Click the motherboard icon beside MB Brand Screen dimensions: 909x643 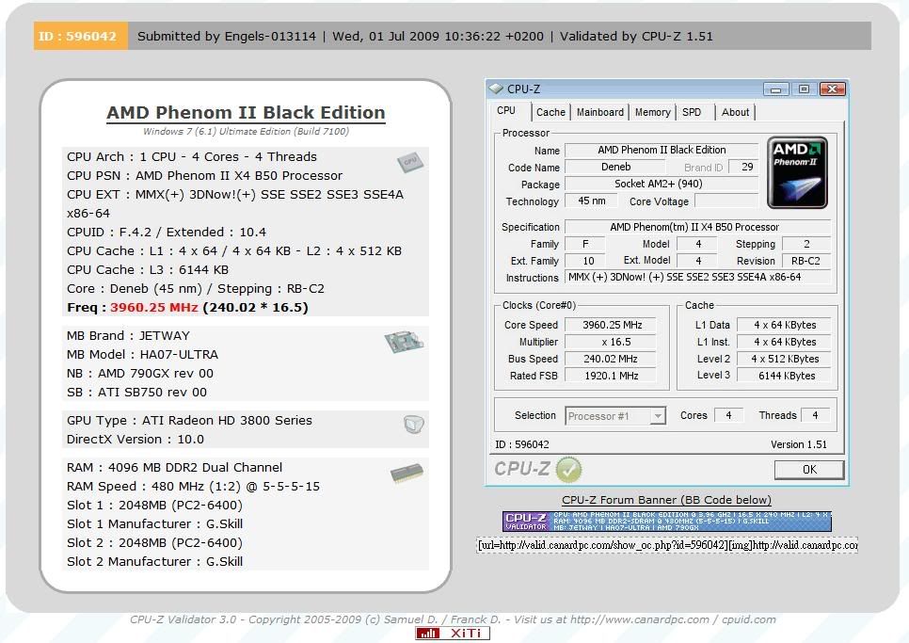pos(404,341)
